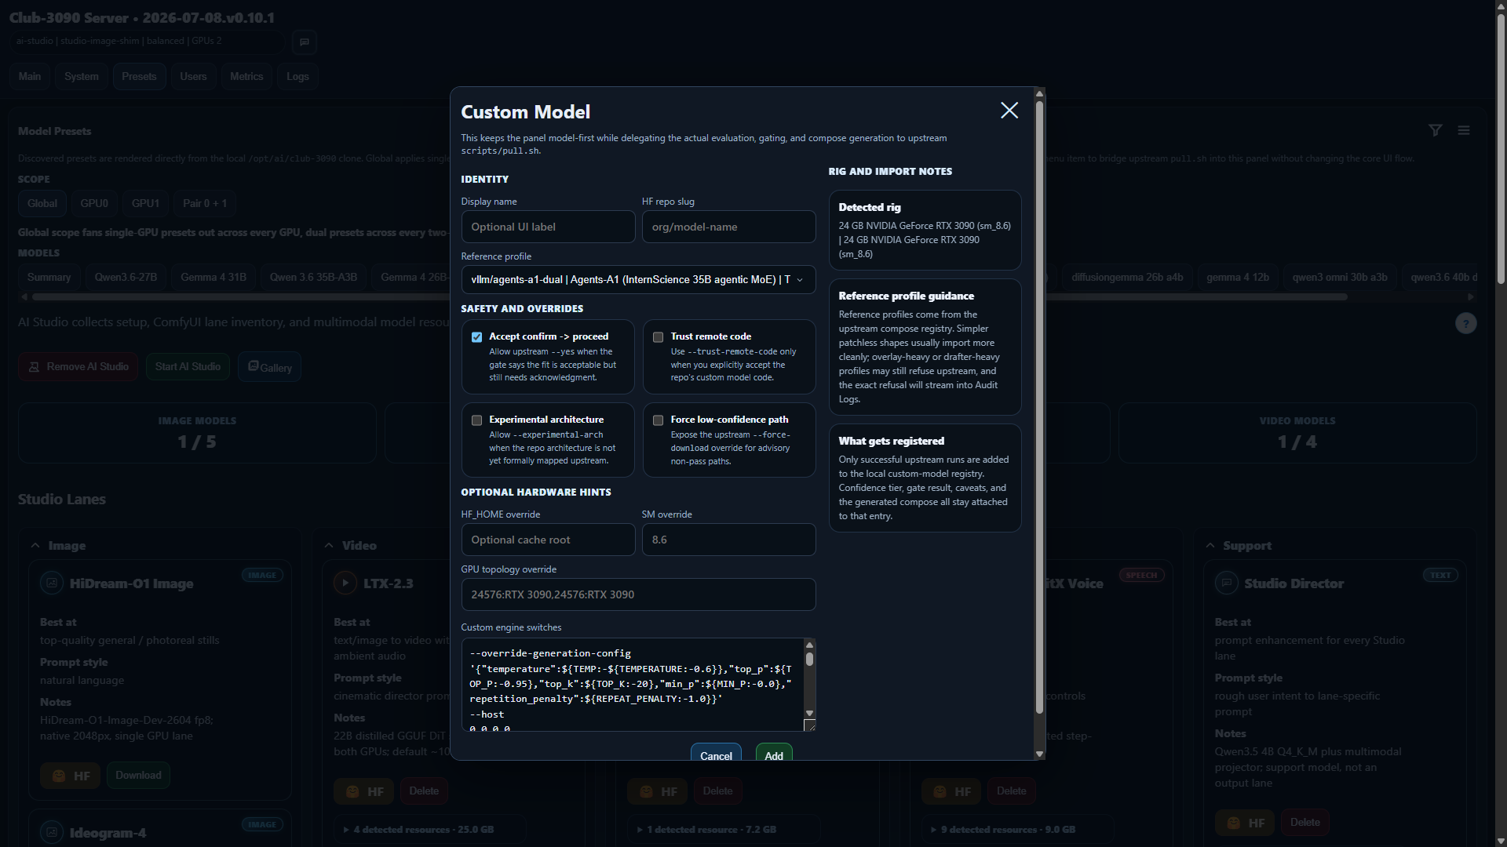
Task: Enable Experimental architecture checkbox
Action: click(476, 420)
